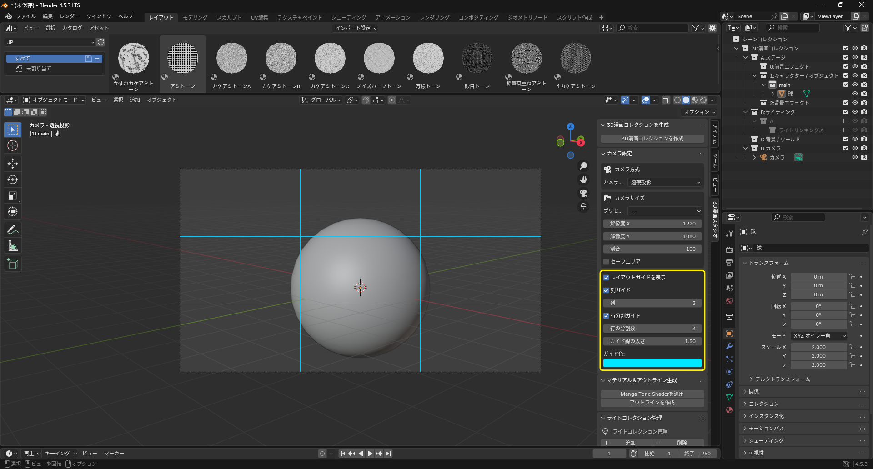The width and height of the screenshot is (873, 469).
Task: Open the Output properties tab icon
Action: [729, 262]
